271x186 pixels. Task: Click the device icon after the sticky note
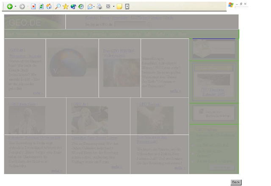[x=127, y=7]
